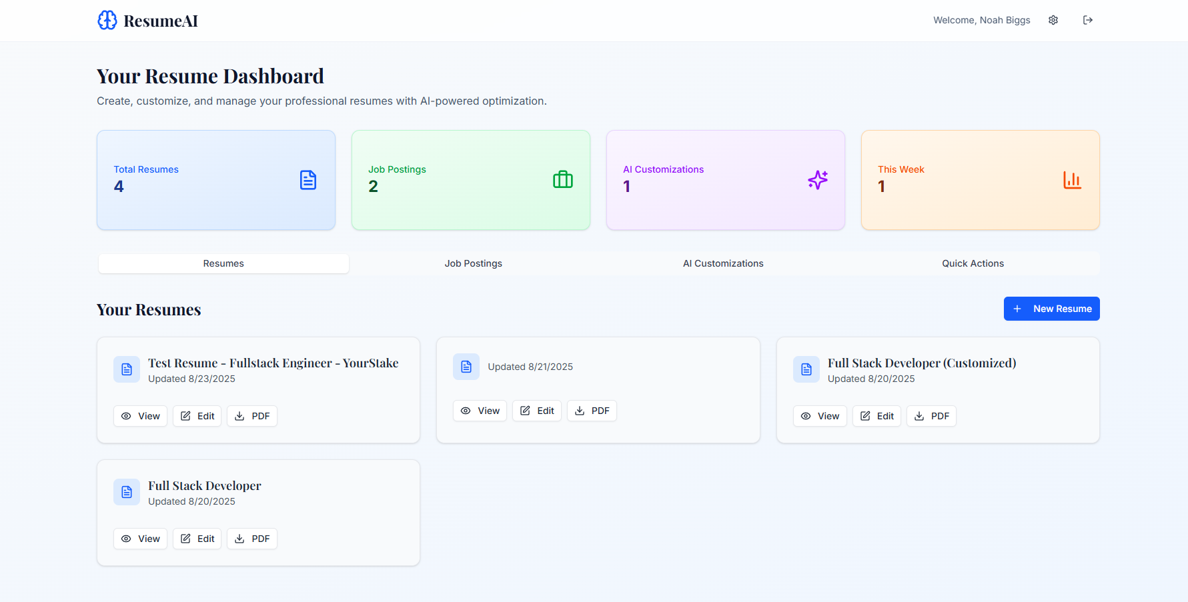The height and width of the screenshot is (602, 1188).
Task: Click file icon on the untitled 8/21/2025 resume
Action: [466, 367]
